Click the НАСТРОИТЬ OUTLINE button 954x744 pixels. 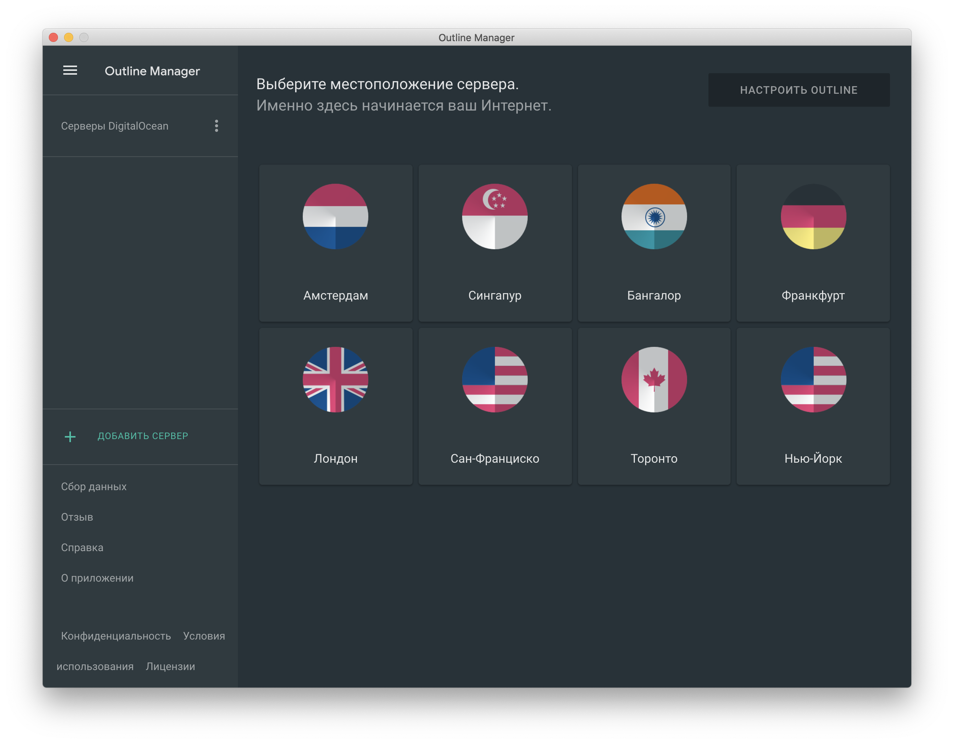[798, 90]
